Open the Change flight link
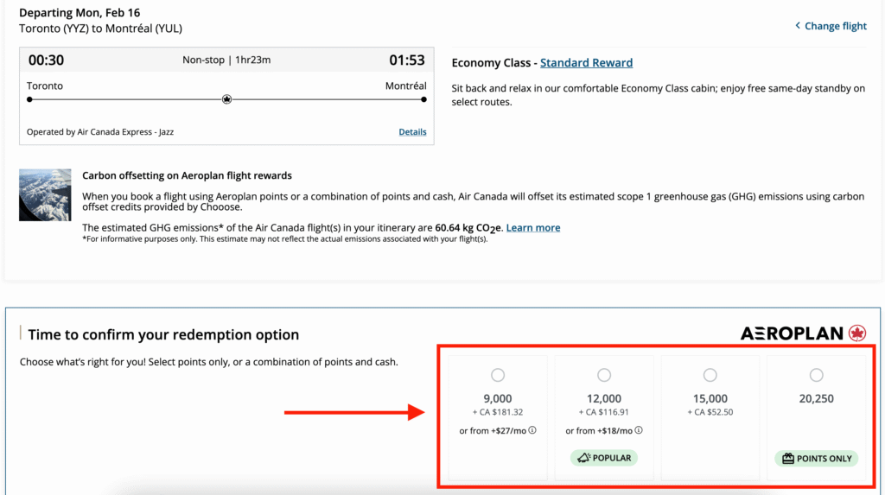 pos(835,26)
